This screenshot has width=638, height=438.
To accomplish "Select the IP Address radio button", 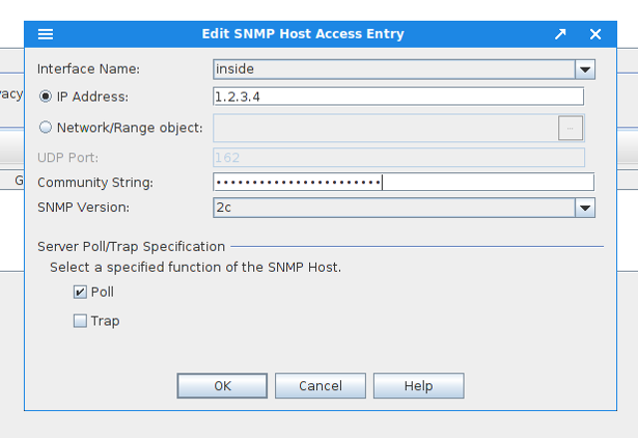I will [45, 97].
